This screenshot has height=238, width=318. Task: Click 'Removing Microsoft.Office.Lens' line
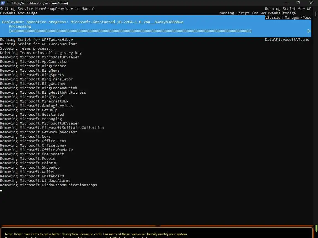click(33, 141)
